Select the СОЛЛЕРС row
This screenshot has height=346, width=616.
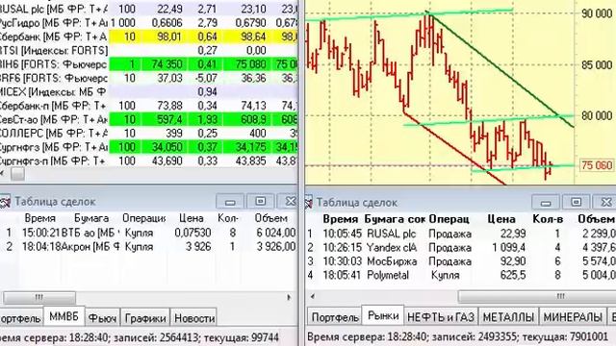tap(149, 133)
